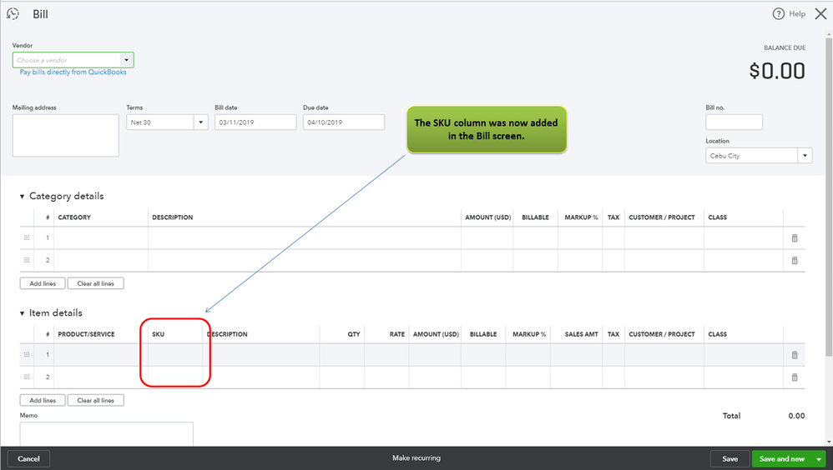The image size is (833, 470).
Task: Click Billable cell in item line 1
Action: pyautogui.click(x=483, y=355)
